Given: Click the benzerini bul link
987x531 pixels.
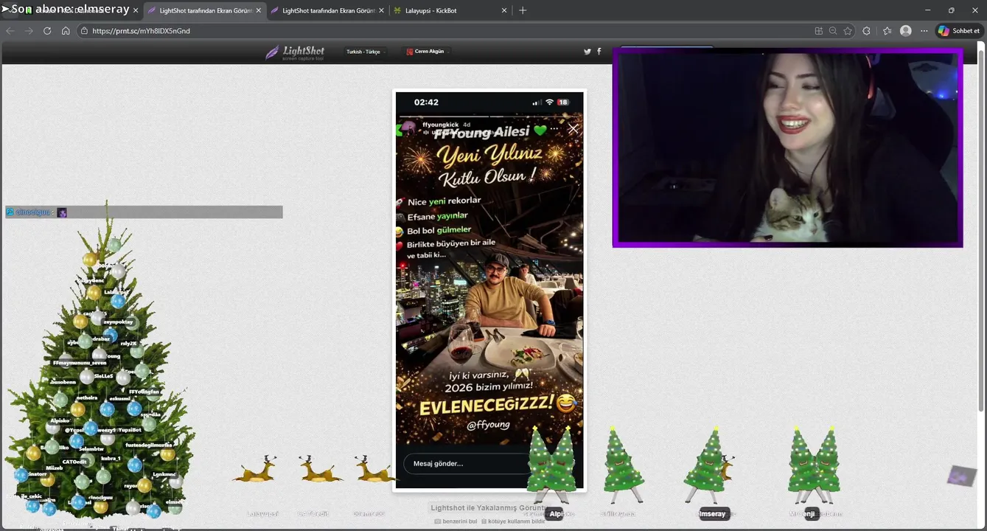Looking at the screenshot, I should [456, 521].
